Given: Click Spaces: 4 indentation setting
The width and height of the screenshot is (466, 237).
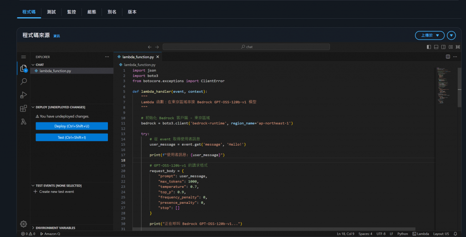Looking at the screenshot, I should [x=365, y=234].
